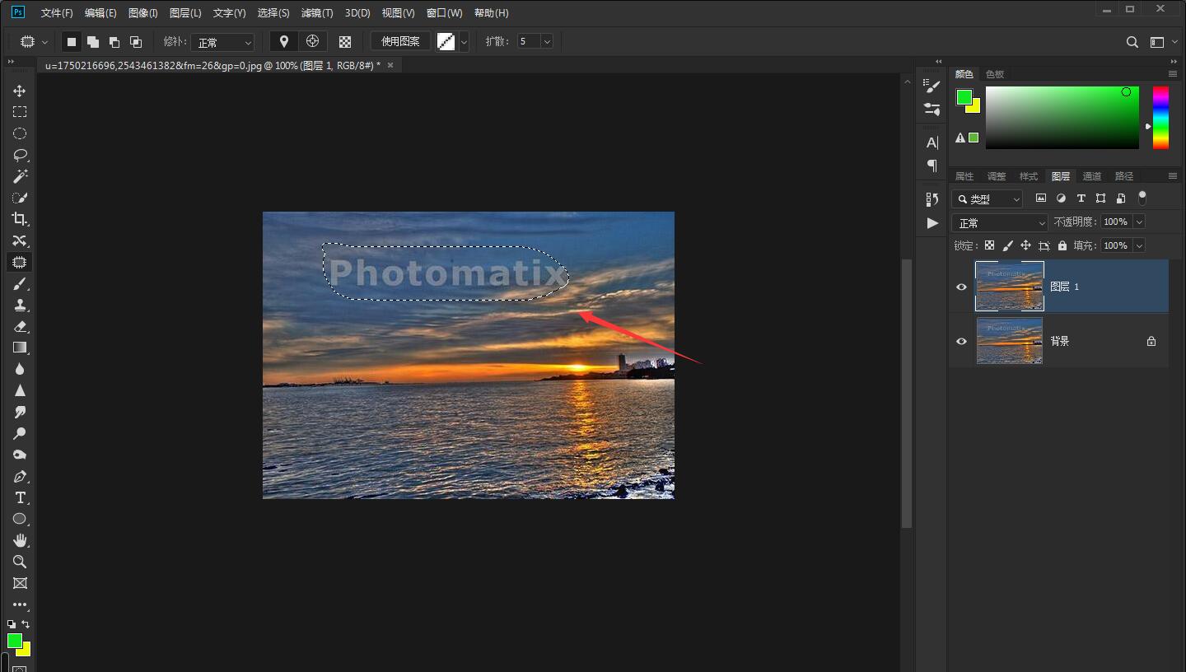Hide layer 图层 1 using eye icon
This screenshot has height=672, width=1186.
click(x=961, y=287)
